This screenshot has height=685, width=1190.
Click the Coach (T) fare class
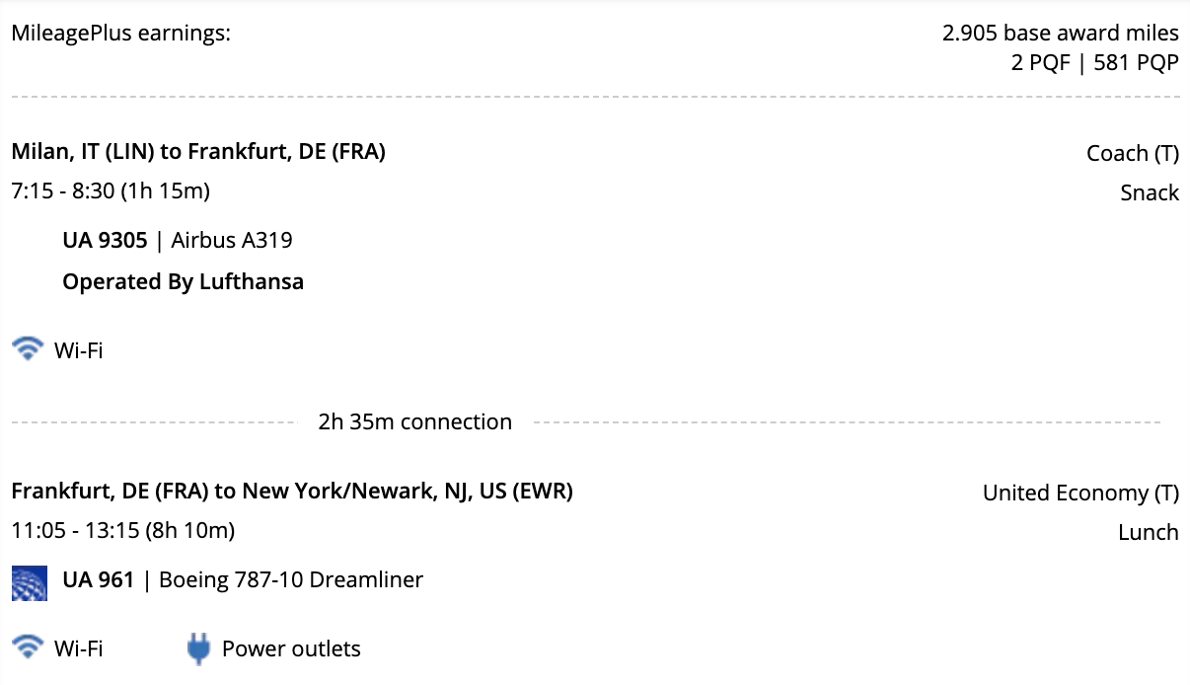pyautogui.click(x=1133, y=154)
